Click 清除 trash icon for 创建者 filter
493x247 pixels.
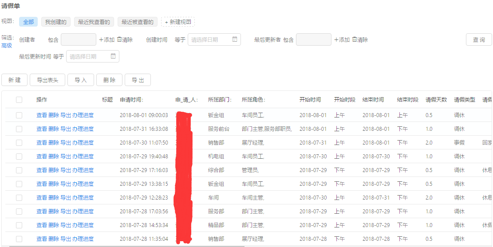click(119, 39)
